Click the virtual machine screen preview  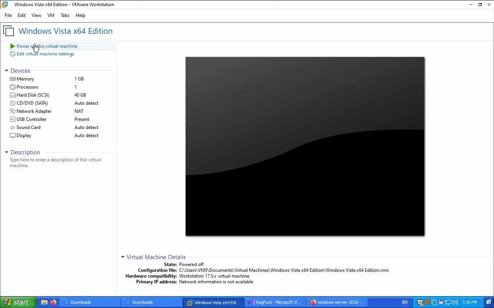tap(305, 146)
